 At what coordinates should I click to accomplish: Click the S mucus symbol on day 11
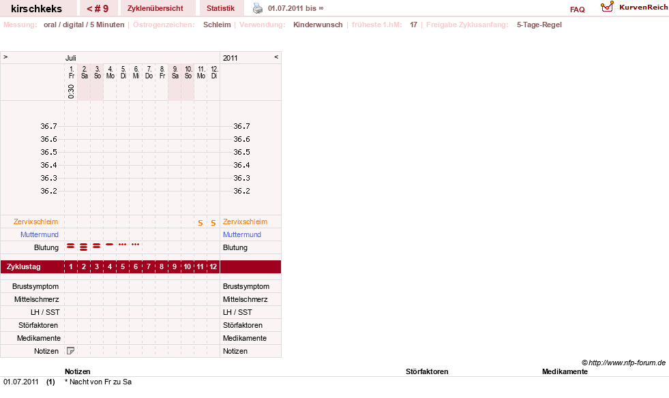(x=200, y=223)
